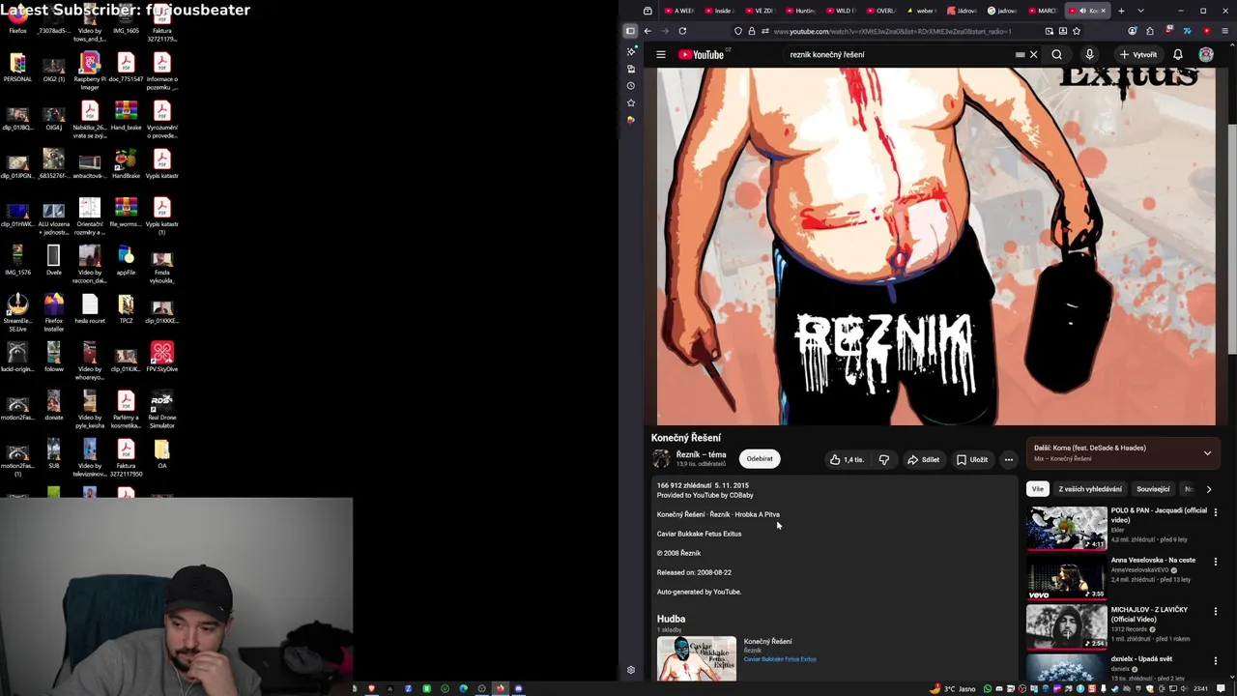Open a new browser tab
This screenshot has height=696, width=1237.
coord(1121,11)
